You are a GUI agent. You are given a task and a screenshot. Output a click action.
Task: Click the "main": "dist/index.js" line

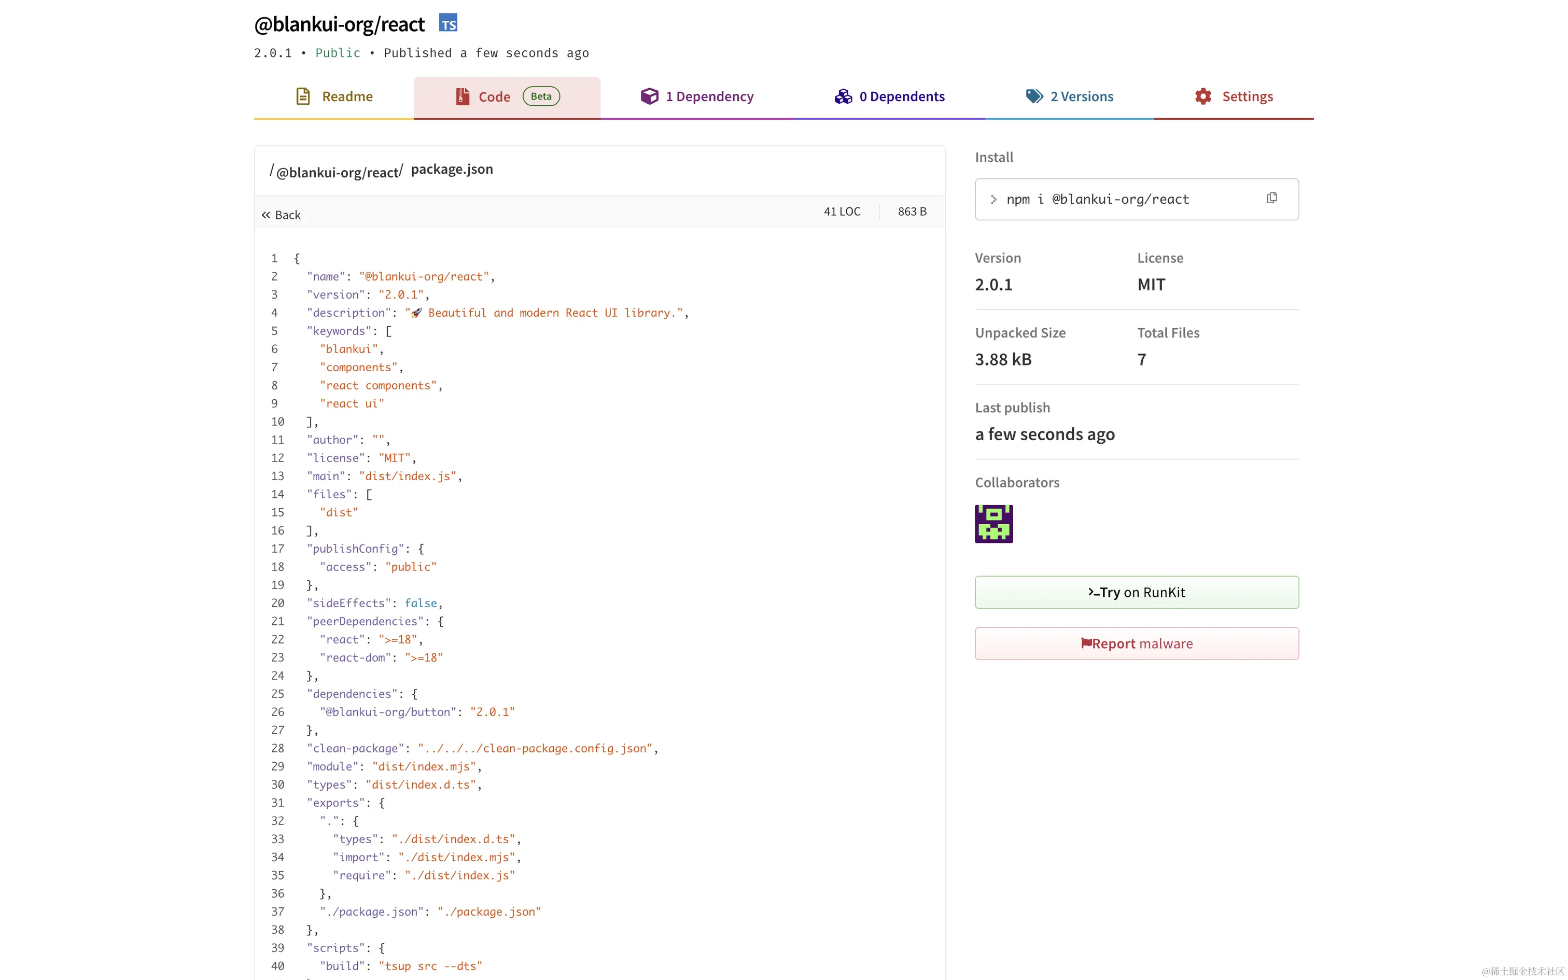(384, 477)
